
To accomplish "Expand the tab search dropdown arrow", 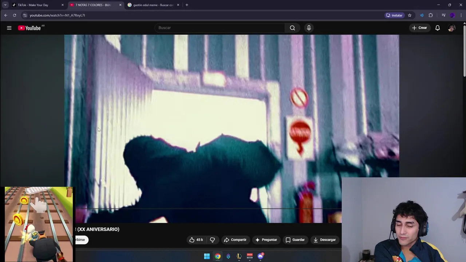I will pyautogui.click(x=5, y=5).
